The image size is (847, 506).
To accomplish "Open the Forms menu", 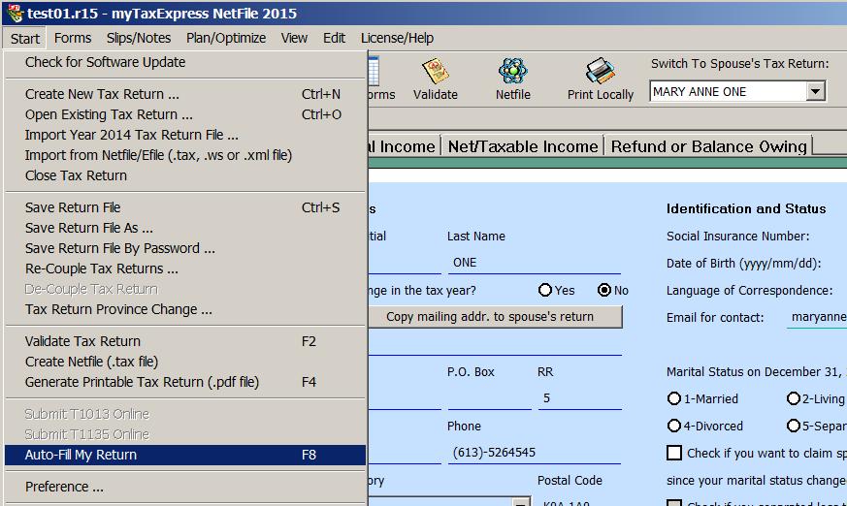I will coord(73,39).
